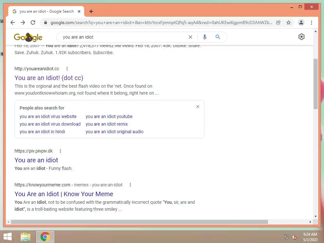Open the network tray icon
The width and height of the screenshot is (324, 243).
tap(287, 237)
